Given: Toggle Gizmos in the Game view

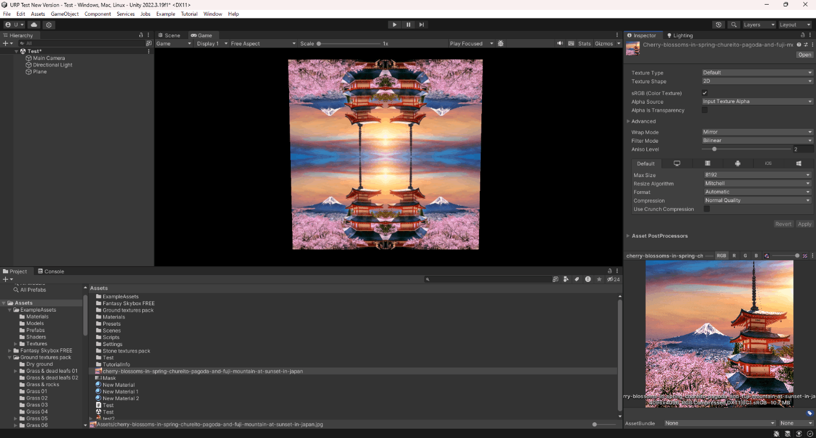Looking at the screenshot, I should pos(604,44).
